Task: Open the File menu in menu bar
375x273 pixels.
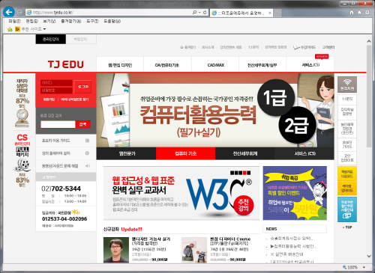Action: click(x=14, y=21)
